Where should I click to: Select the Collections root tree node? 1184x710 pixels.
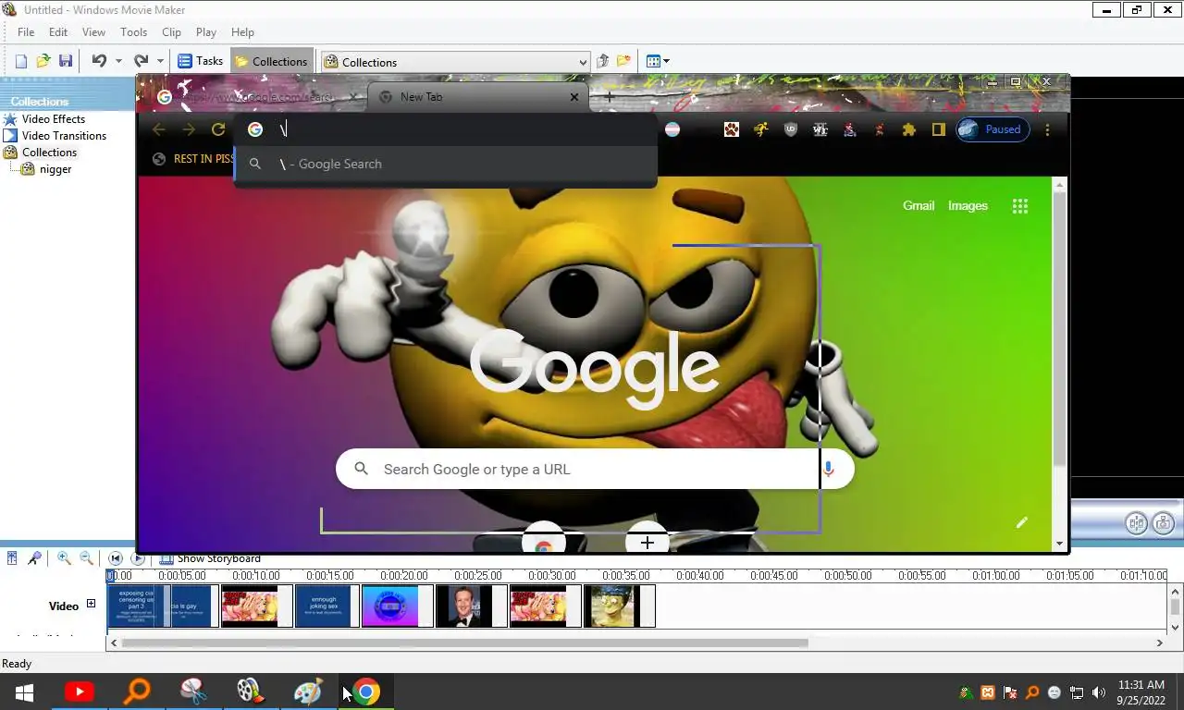49,152
